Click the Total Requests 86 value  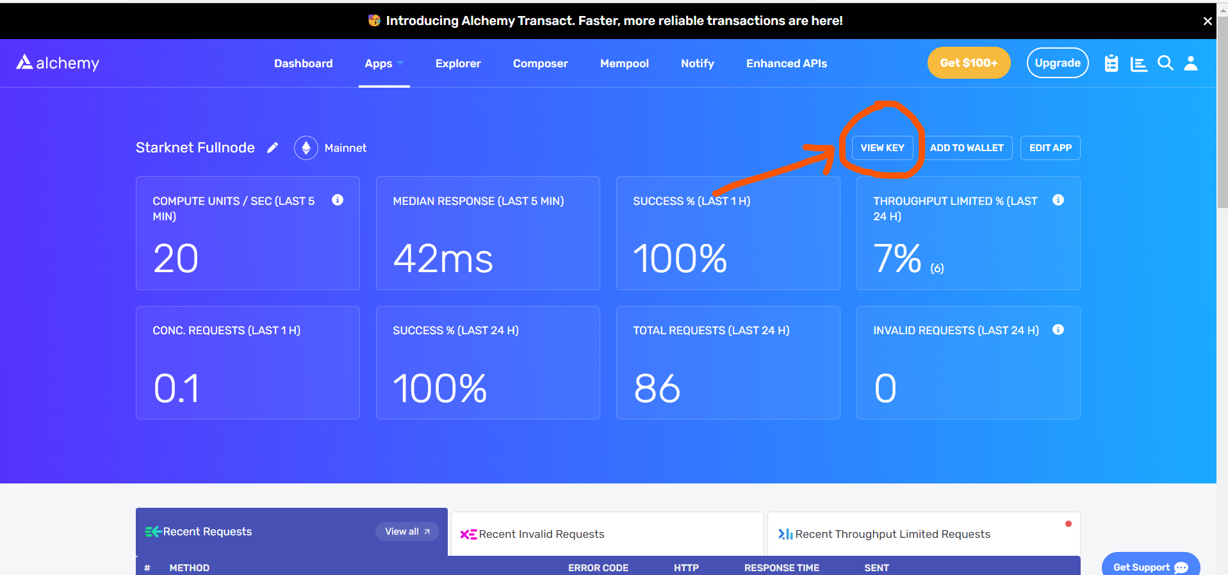[x=657, y=388]
